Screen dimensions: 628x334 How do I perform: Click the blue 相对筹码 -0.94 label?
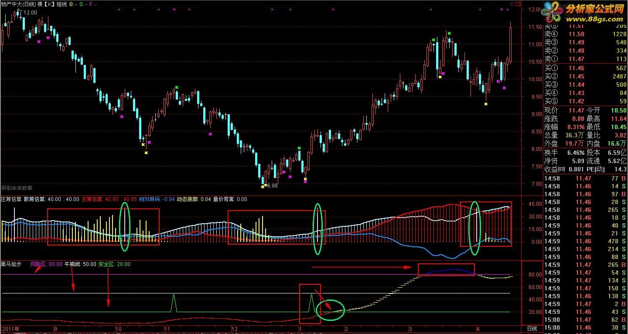[156, 199]
